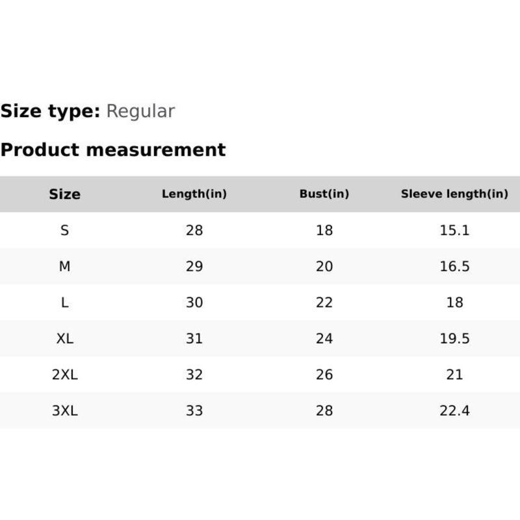Click the sleeve length value 19.5

point(454,339)
